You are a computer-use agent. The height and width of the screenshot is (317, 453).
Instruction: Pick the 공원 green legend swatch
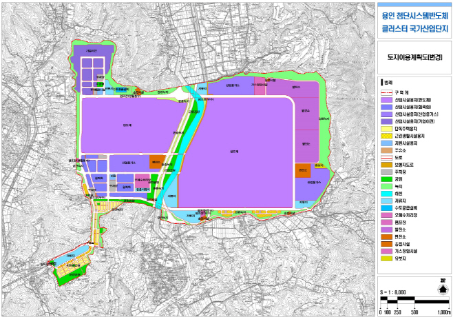point(386,178)
